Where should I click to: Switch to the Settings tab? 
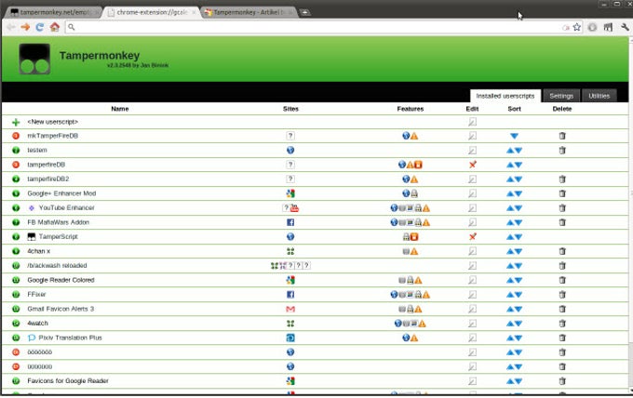point(561,96)
